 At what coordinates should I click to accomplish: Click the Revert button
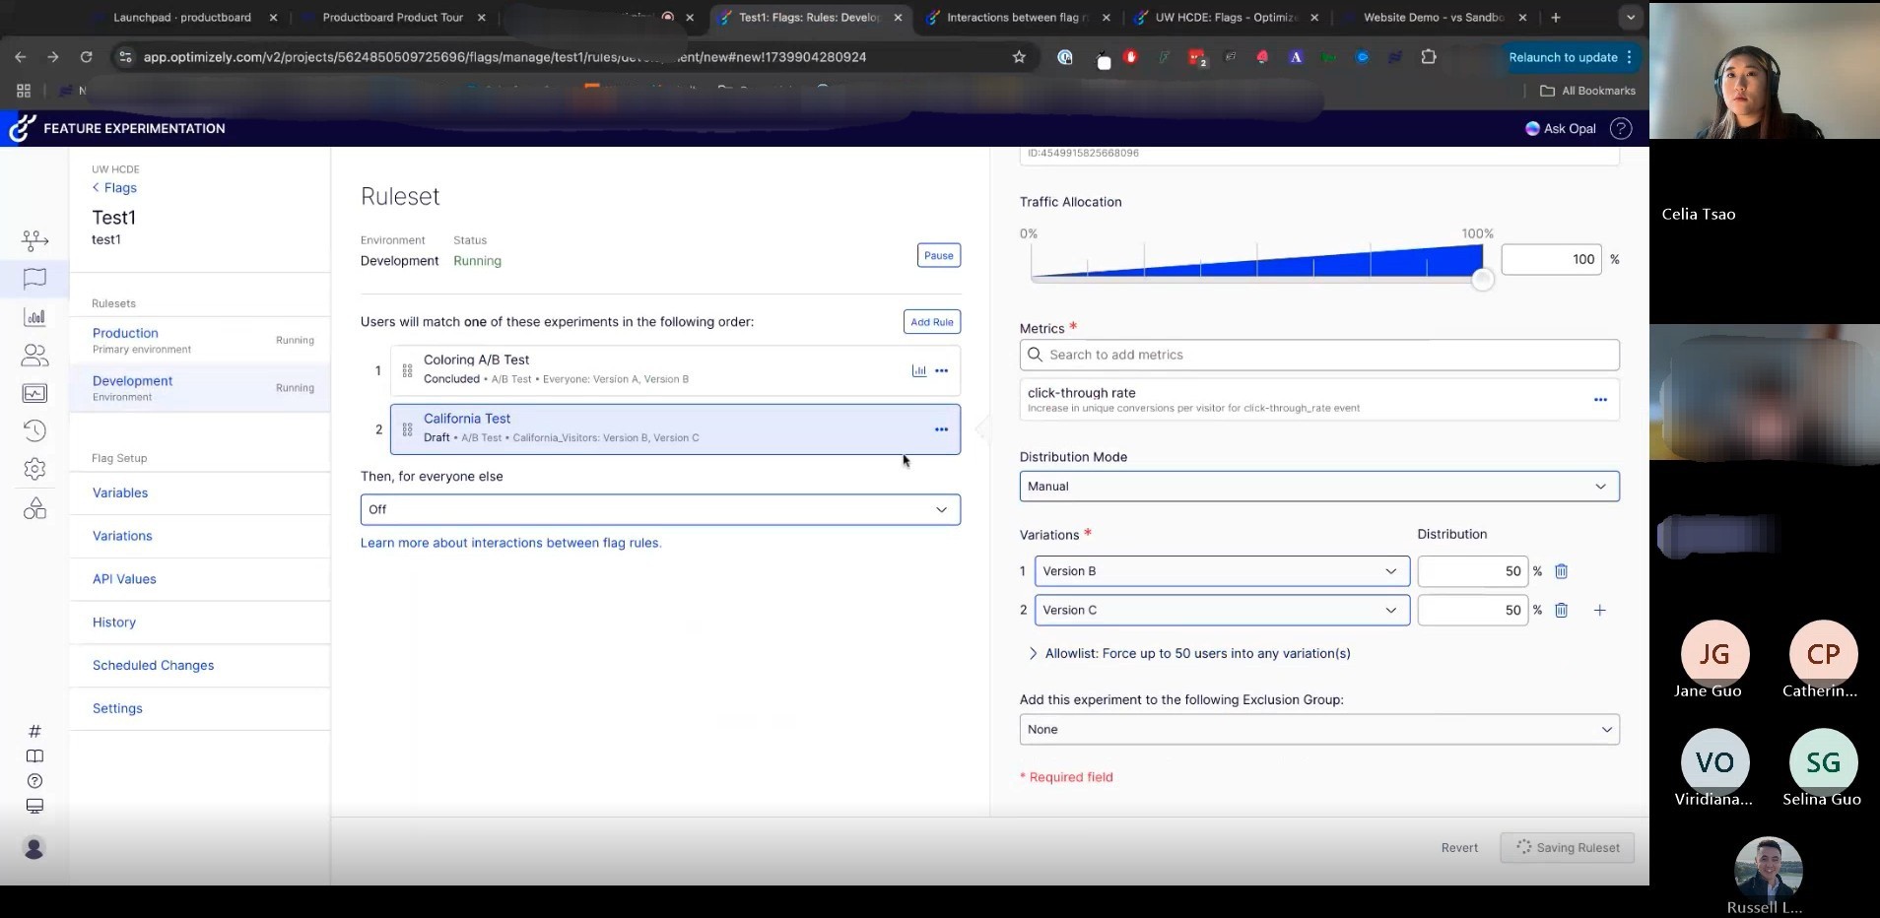coord(1459,848)
